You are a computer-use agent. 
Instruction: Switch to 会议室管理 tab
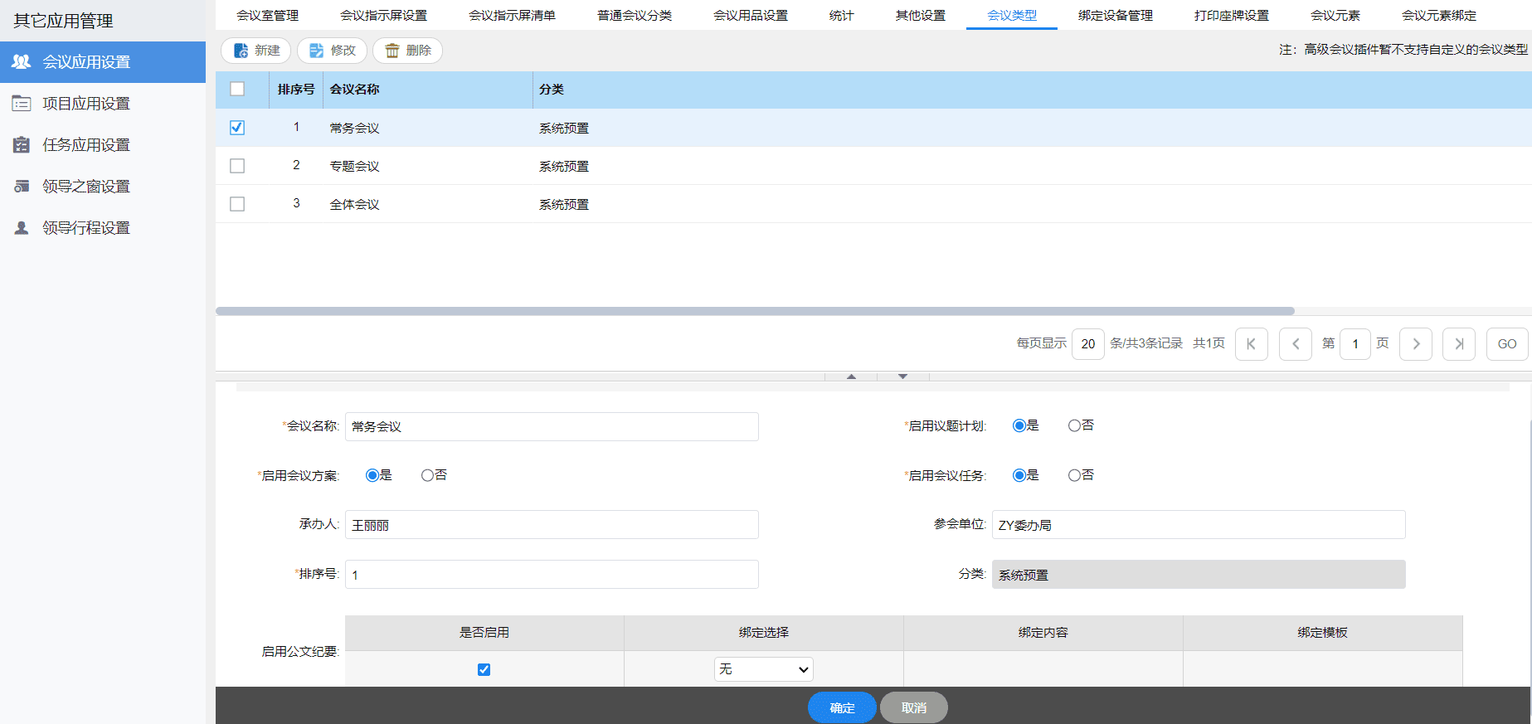click(267, 15)
